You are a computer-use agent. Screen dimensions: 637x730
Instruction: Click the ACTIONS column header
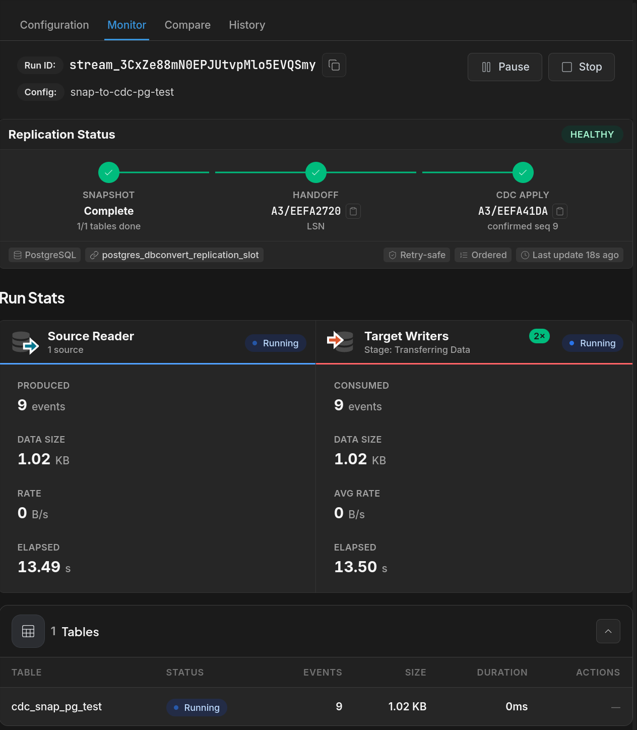(598, 673)
